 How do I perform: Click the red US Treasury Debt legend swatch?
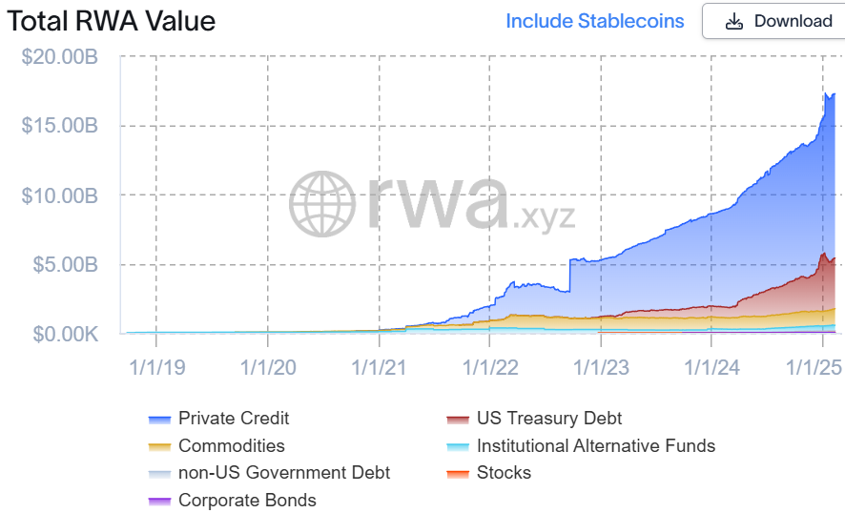pos(459,419)
